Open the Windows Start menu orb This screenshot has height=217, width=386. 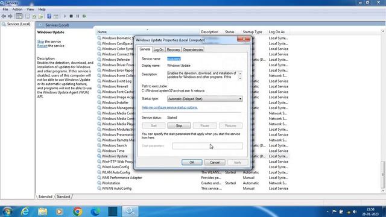tap(7, 212)
